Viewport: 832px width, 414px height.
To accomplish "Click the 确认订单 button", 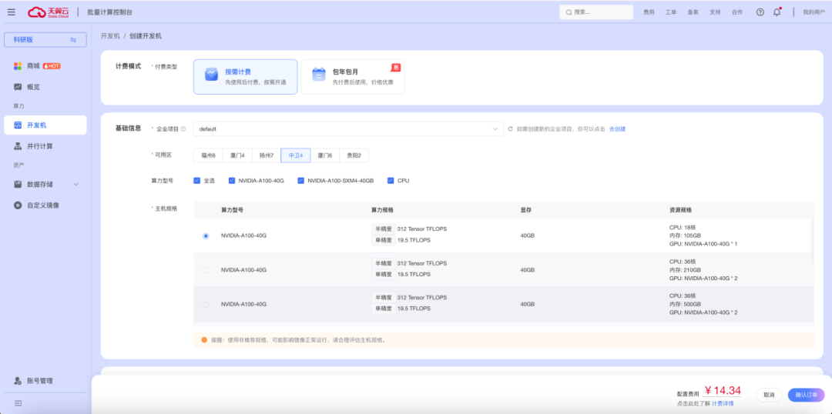I will point(806,395).
